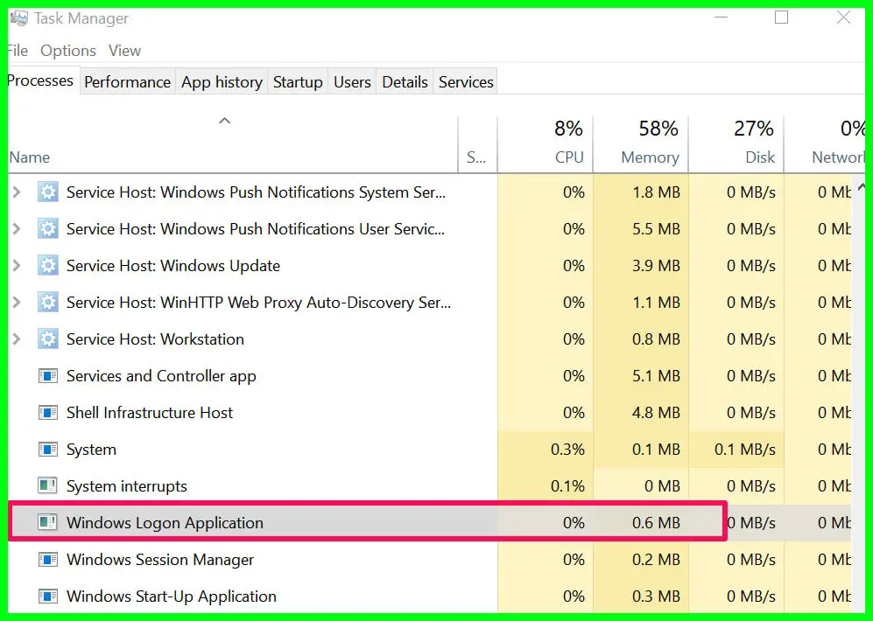Screen dimensions: 873x621
Task: Click the 0.2 MB memory for Windows Session Manager
Action: pyautogui.click(x=656, y=559)
